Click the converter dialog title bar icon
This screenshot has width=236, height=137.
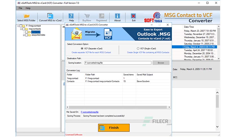tap(67, 25)
